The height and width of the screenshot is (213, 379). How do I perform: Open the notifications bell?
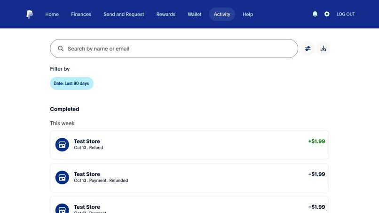[x=315, y=14]
